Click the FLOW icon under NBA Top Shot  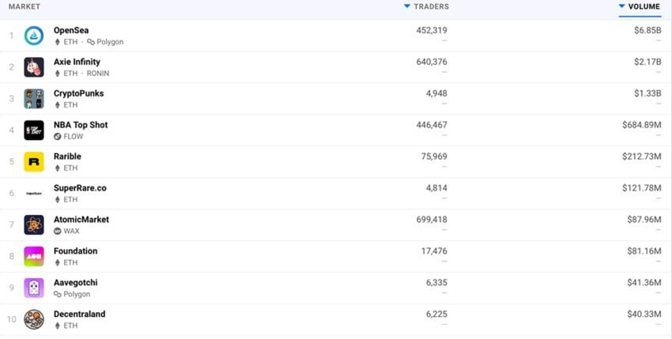58,136
